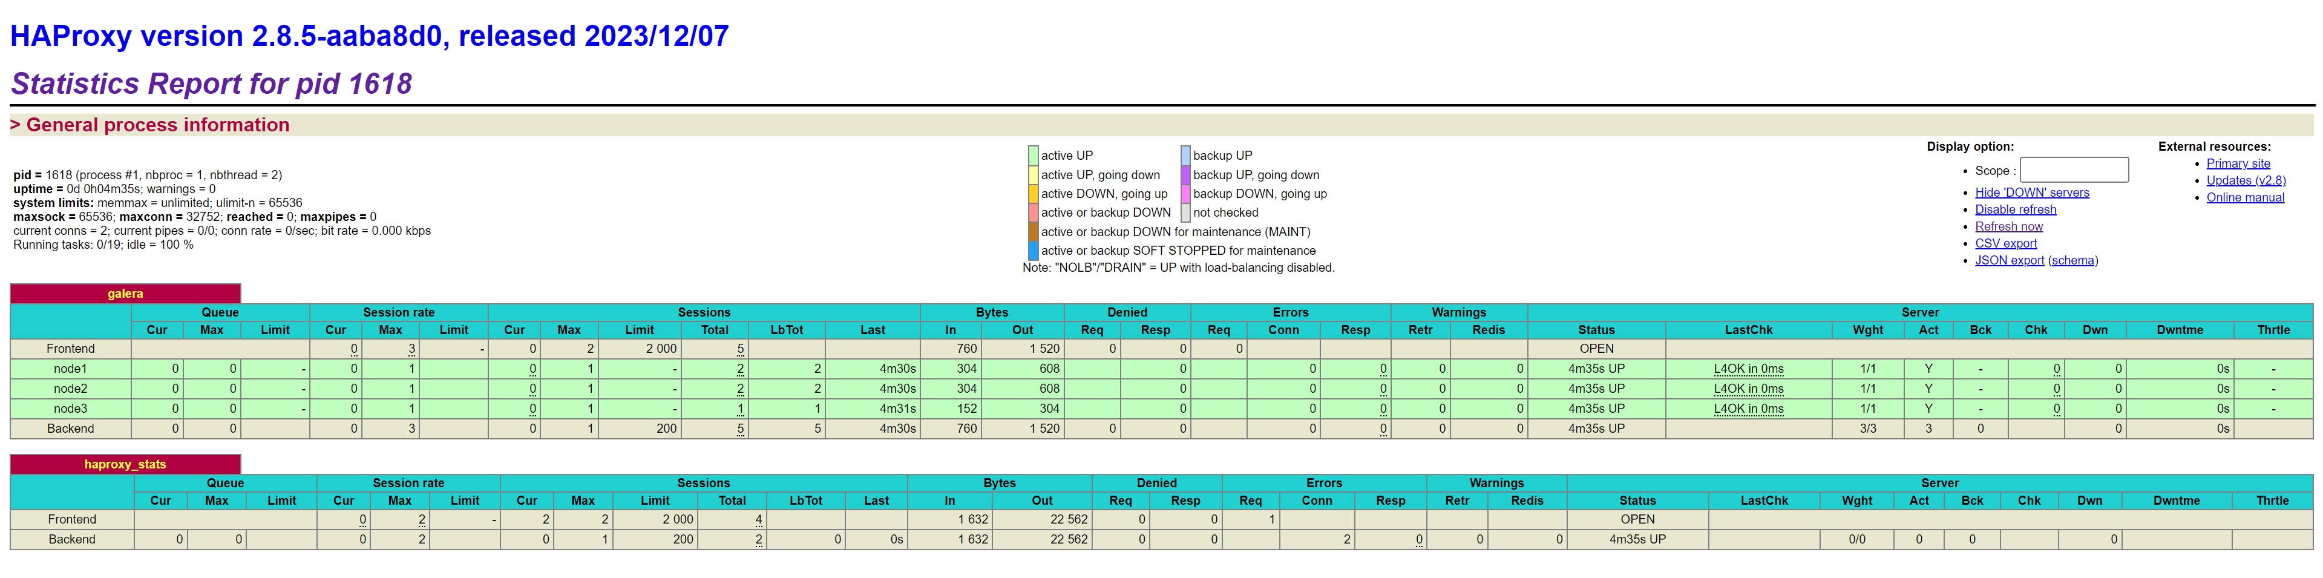The width and height of the screenshot is (2323, 578).
Task: Click the uptime line in process info
Action: [x=114, y=189]
